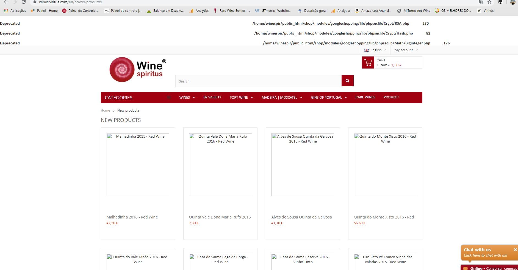Open the Luis Pato Pé Franco image
This screenshot has height=270, width=518.
pyautogui.click(x=385, y=262)
